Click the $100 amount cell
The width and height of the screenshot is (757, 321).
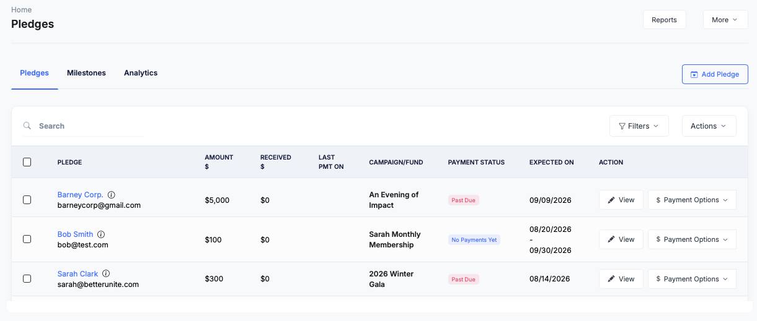[213, 240]
